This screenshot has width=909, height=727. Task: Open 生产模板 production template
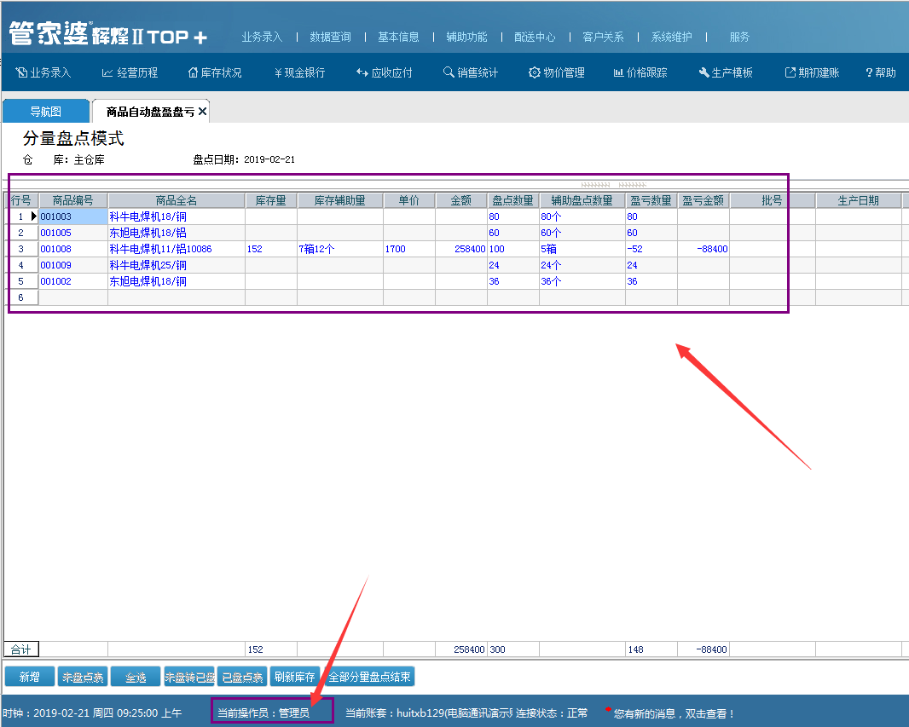(x=725, y=73)
